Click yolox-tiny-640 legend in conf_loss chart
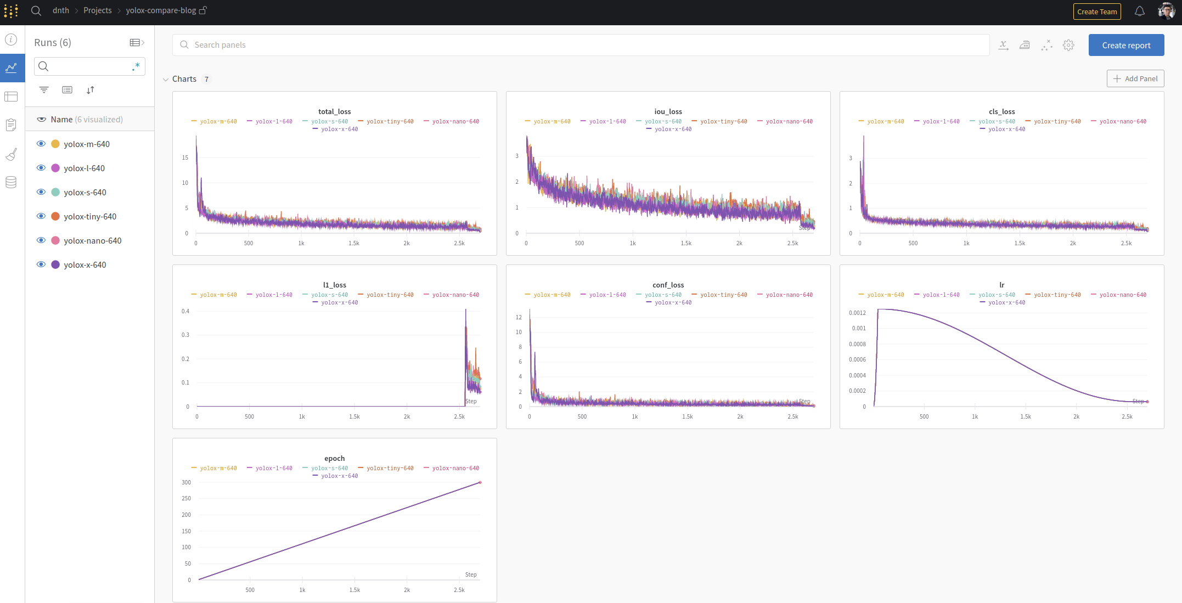The width and height of the screenshot is (1182, 603). point(719,295)
